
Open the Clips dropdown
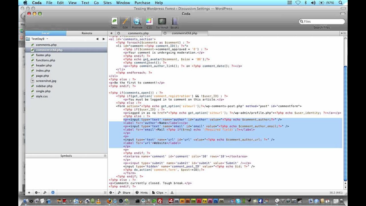(x=160, y=193)
